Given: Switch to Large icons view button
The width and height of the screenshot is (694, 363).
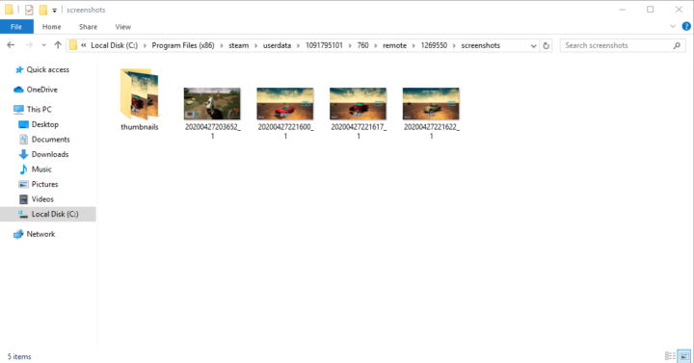Looking at the screenshot, I should pos(684,356).
